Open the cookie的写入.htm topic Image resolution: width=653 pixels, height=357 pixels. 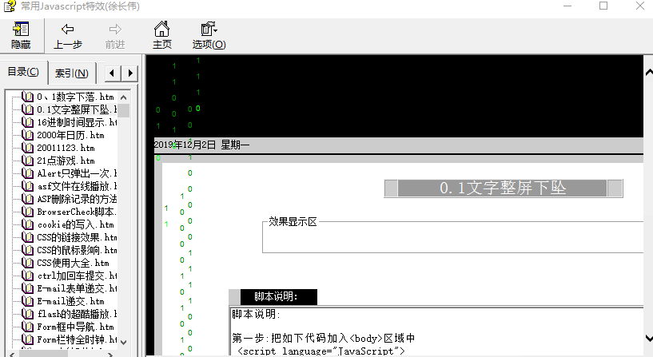72,224
